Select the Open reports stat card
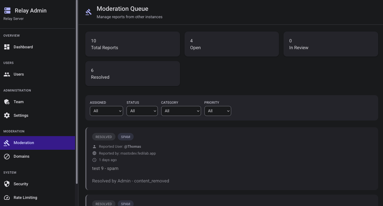The width and height of the screenshot is (383, 206). coord(231,44)
